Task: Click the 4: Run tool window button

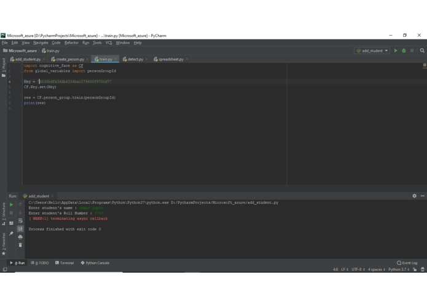Action: 17,263
